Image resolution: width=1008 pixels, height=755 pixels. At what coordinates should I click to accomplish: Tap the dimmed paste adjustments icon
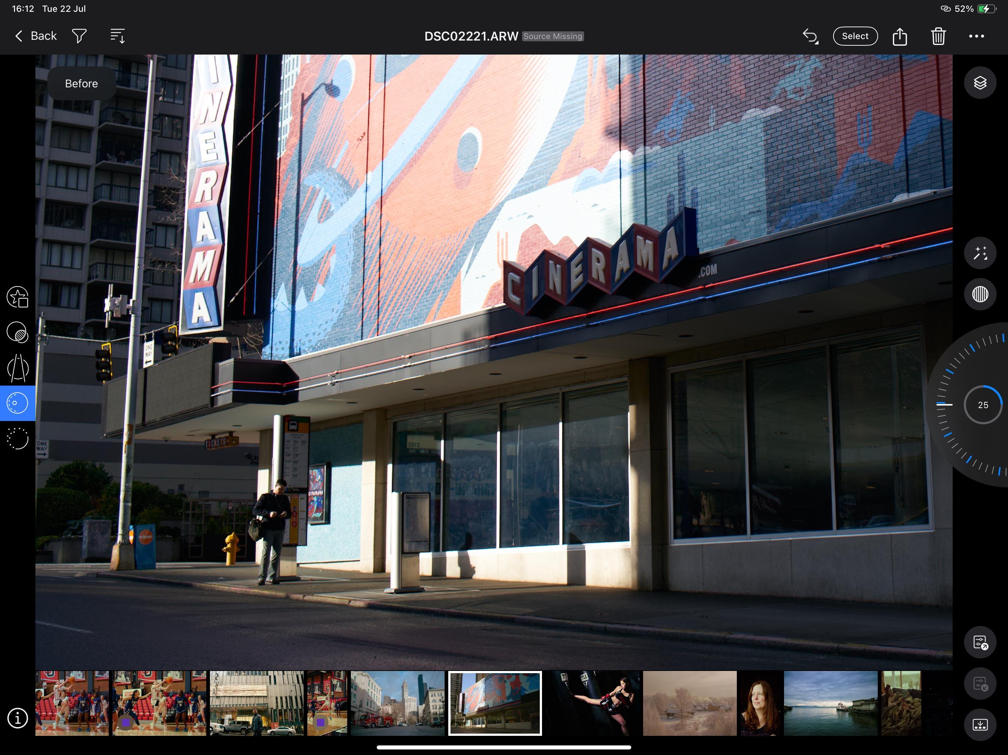(980, 683)
